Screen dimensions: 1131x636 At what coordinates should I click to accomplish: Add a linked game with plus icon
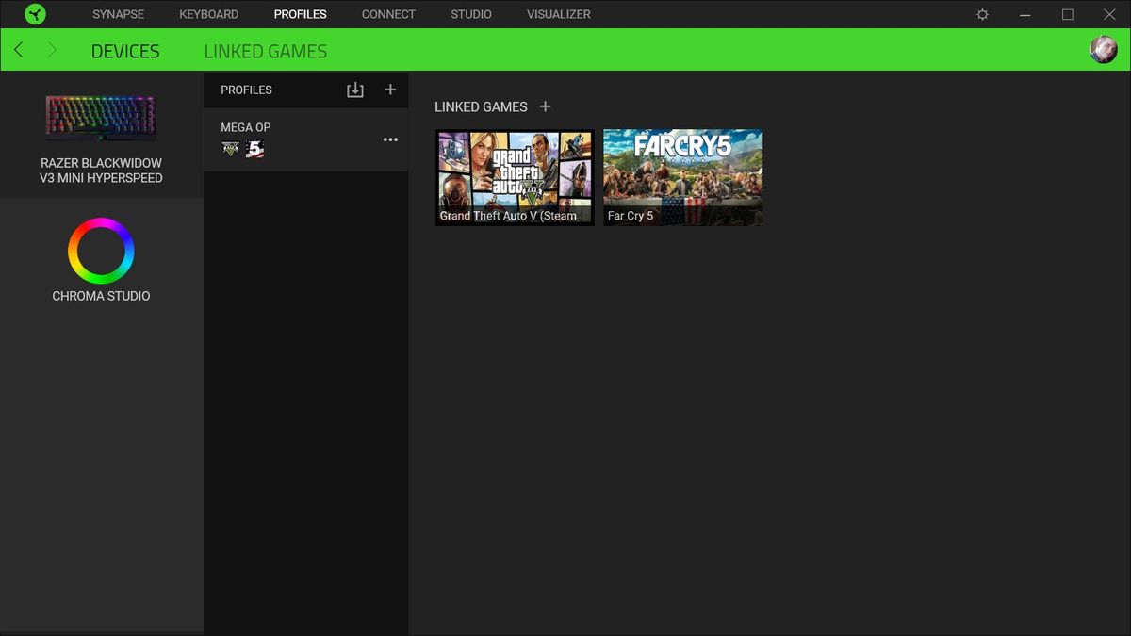click(x=545, y=106)
